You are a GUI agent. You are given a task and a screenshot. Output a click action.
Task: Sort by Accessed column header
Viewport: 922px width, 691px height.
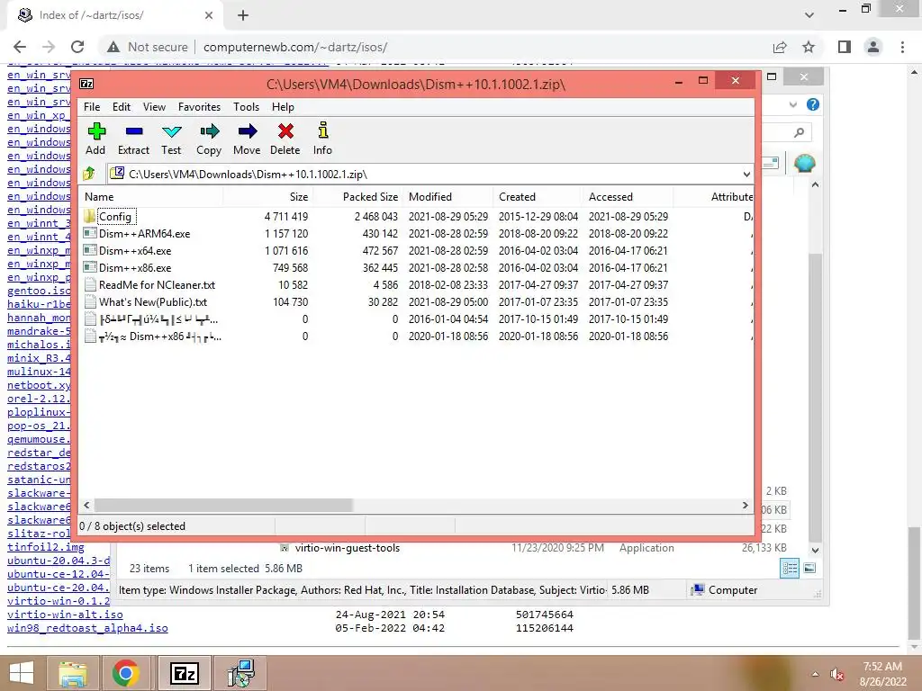[628, 197]
